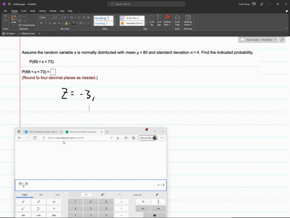Image resolution: width=290 pixels, height=218 pixels.
Task: Switch to the View ribbon tab
Action: pos(62,11)
